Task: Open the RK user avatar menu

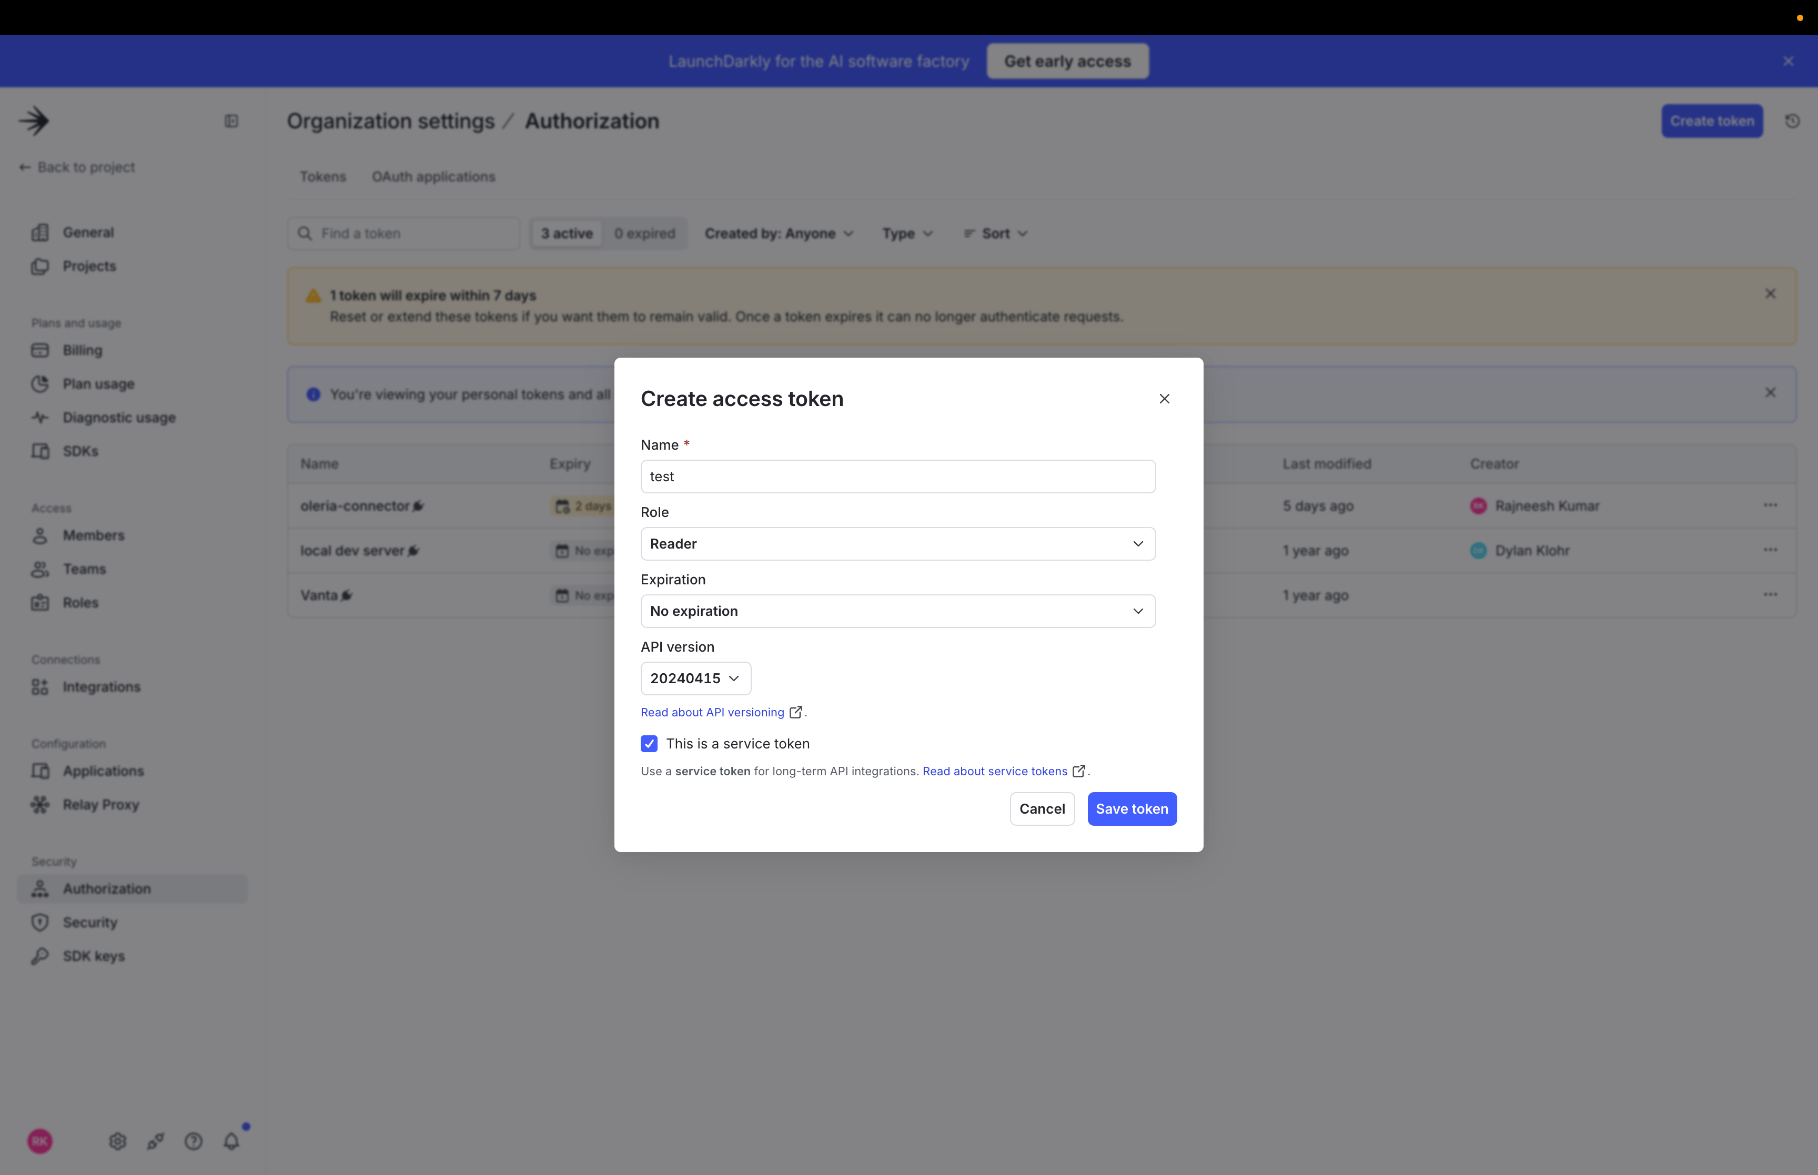Action: [39, 1141]
